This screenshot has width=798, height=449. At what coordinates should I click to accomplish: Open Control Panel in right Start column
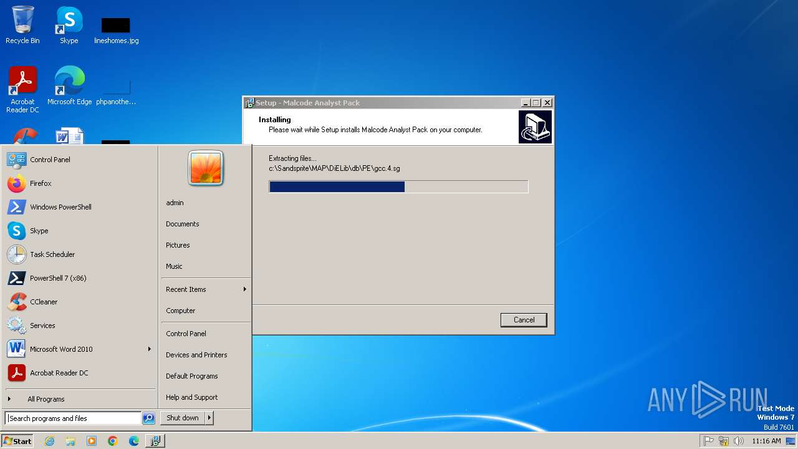pos(205,334)
